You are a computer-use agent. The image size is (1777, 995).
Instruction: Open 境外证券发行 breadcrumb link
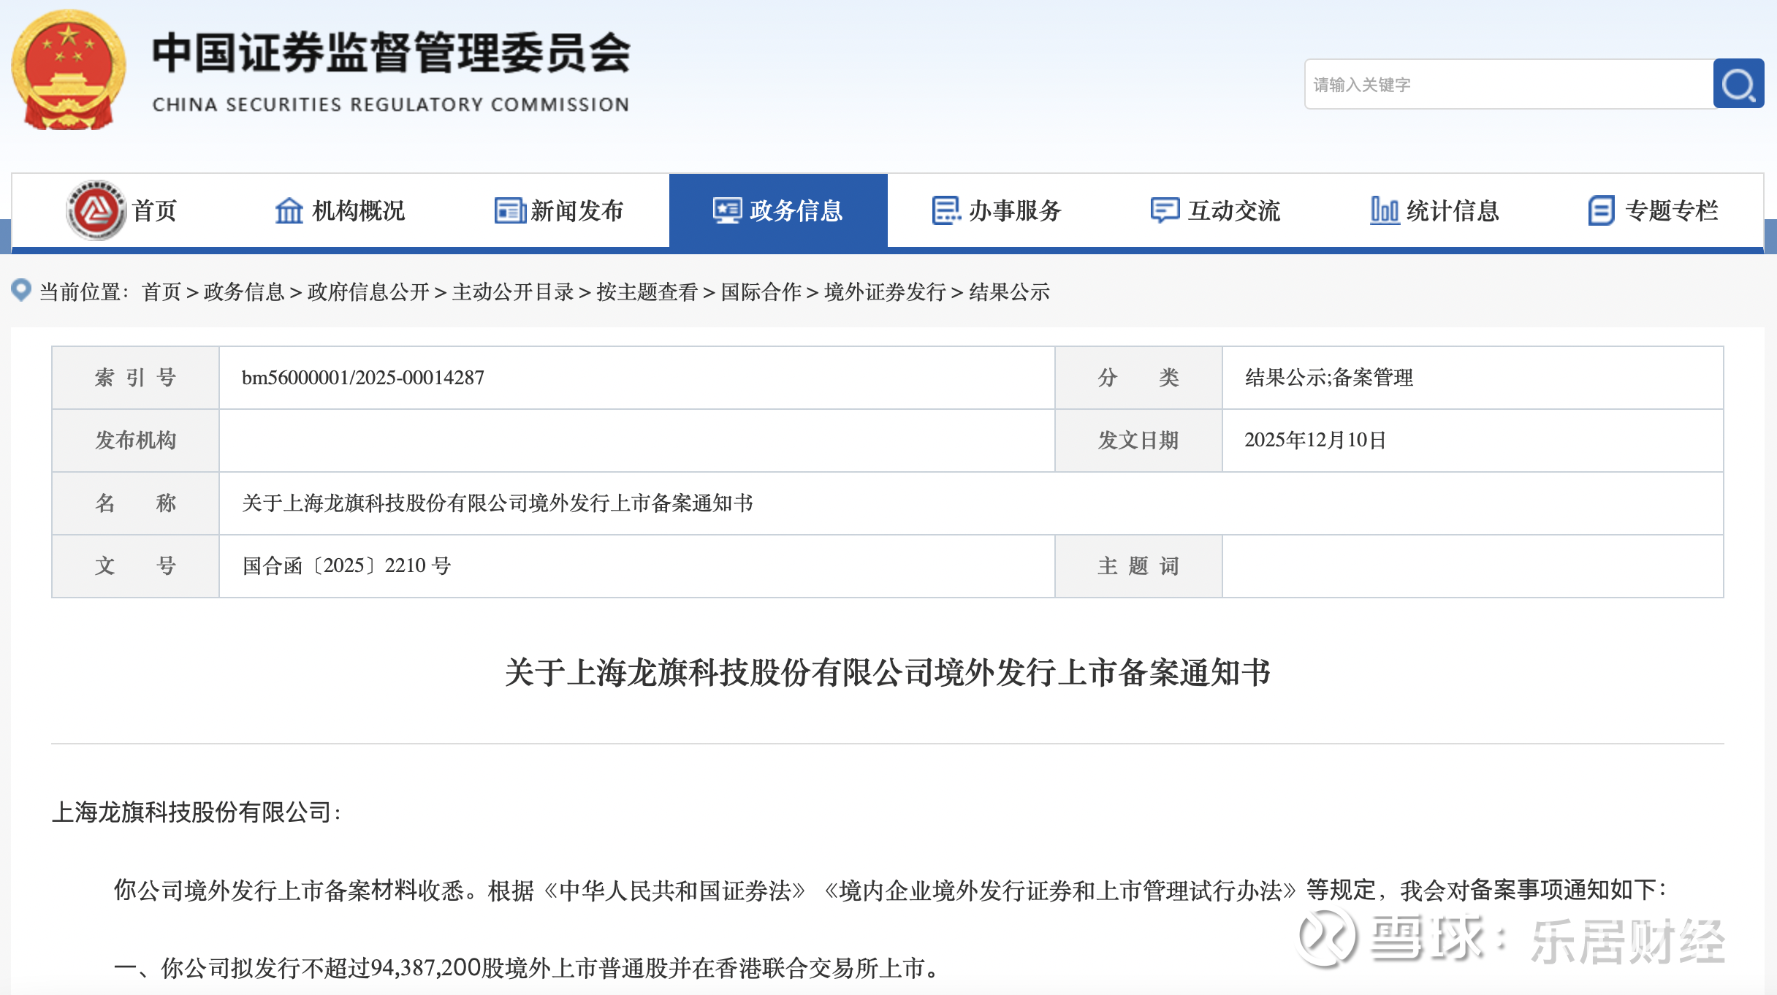coord(885,292)
